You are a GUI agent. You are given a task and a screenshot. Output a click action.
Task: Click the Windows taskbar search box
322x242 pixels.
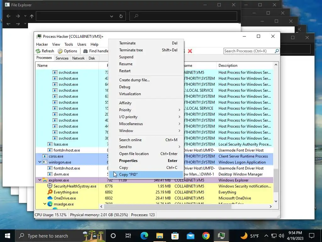(60, 236)
